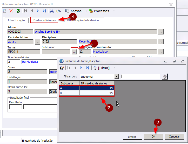Image resolution: width=188 pixels, height=144 pixels.
Task: Go to next record in Subturma dialog
Action: tap(81, 68)
